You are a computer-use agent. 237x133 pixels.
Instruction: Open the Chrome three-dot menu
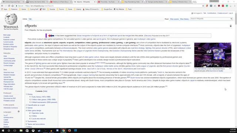[x=235, y=6]
